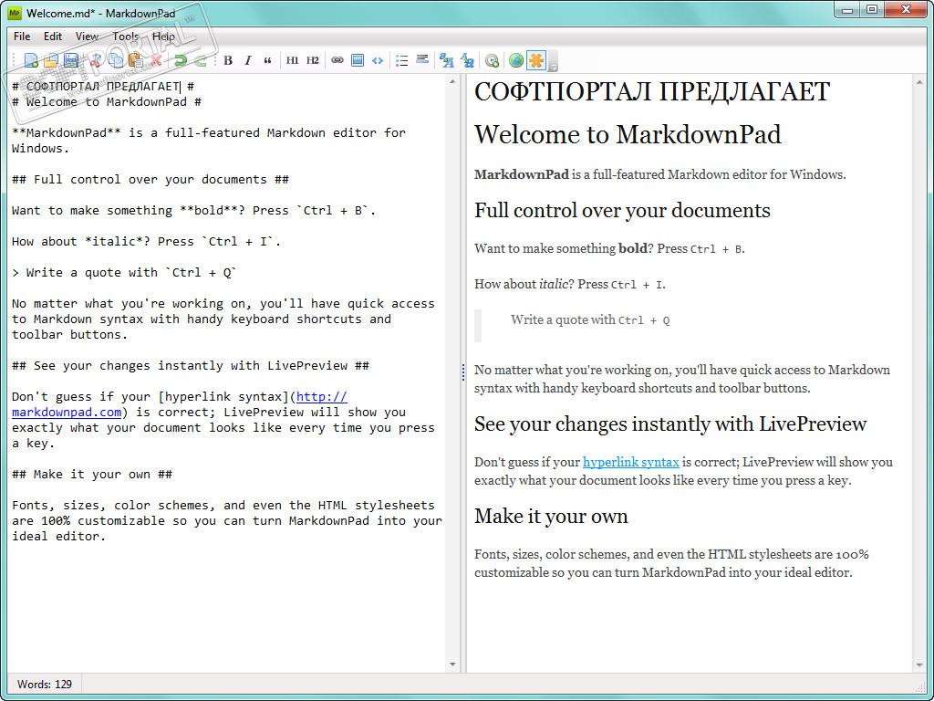934x701 pixels.
Task: Click the 'Welcome to MarkdownPad' preview heading
Action: point(628,134)
